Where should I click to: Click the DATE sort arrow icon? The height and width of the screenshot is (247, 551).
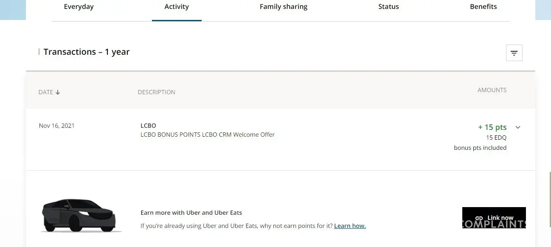coord(58,93)
